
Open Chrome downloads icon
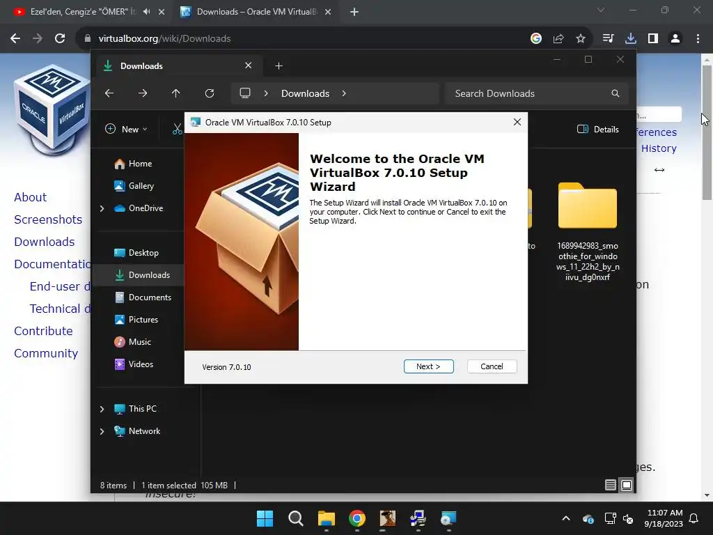pos(630,39)
